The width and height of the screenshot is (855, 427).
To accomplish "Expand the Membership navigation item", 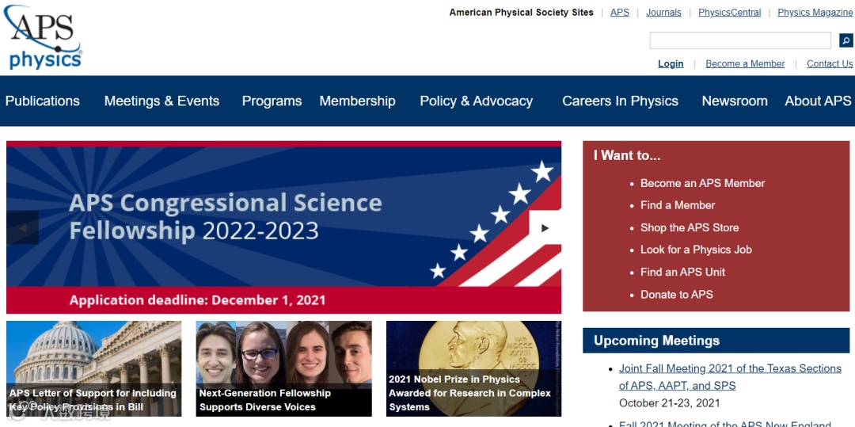I will 357,101.
